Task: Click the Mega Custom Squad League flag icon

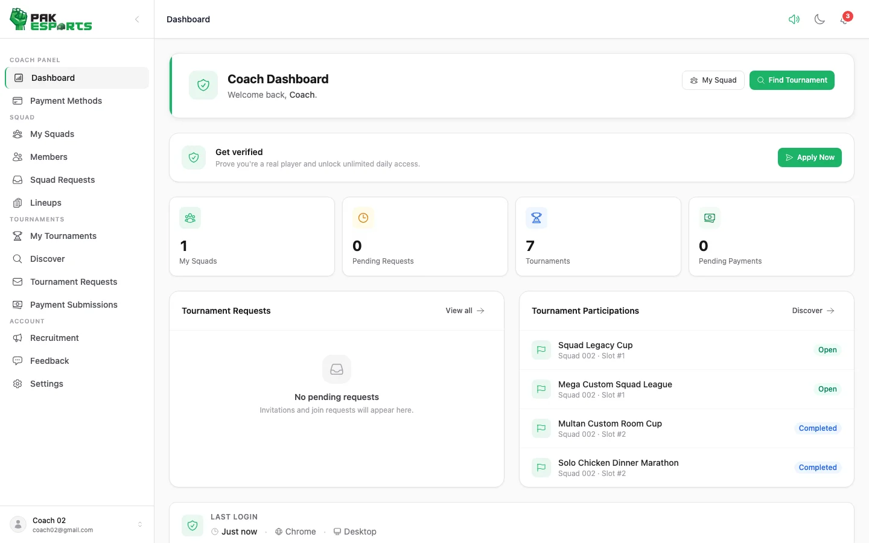Action: pyautogui.click(x=541, y=389)
